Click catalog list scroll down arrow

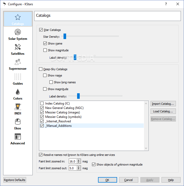tap(146, 148)
